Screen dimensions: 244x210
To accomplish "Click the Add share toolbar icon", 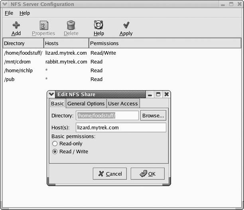I will pos(16,25).
